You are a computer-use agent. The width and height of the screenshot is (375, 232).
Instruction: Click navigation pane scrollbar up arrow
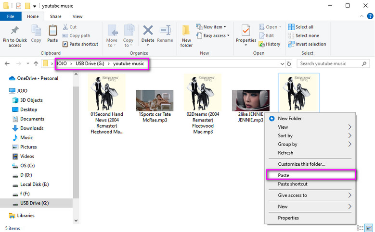click(x=76, y=74)
